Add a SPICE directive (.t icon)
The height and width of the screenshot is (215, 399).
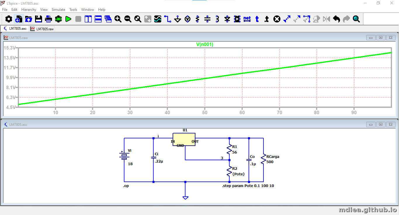tap(267, 19)
